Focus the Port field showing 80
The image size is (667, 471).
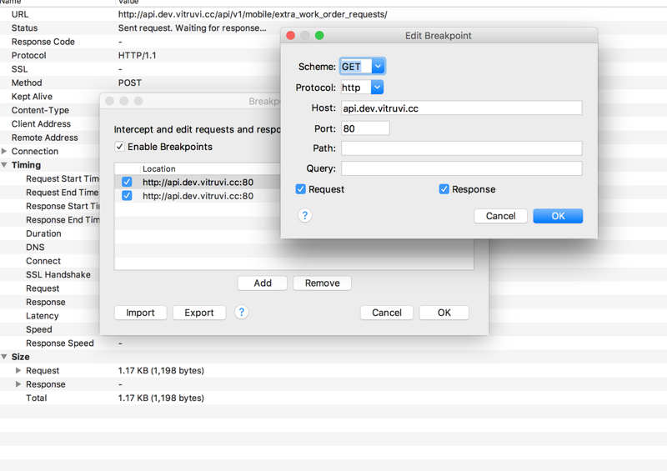pos(365,128)
